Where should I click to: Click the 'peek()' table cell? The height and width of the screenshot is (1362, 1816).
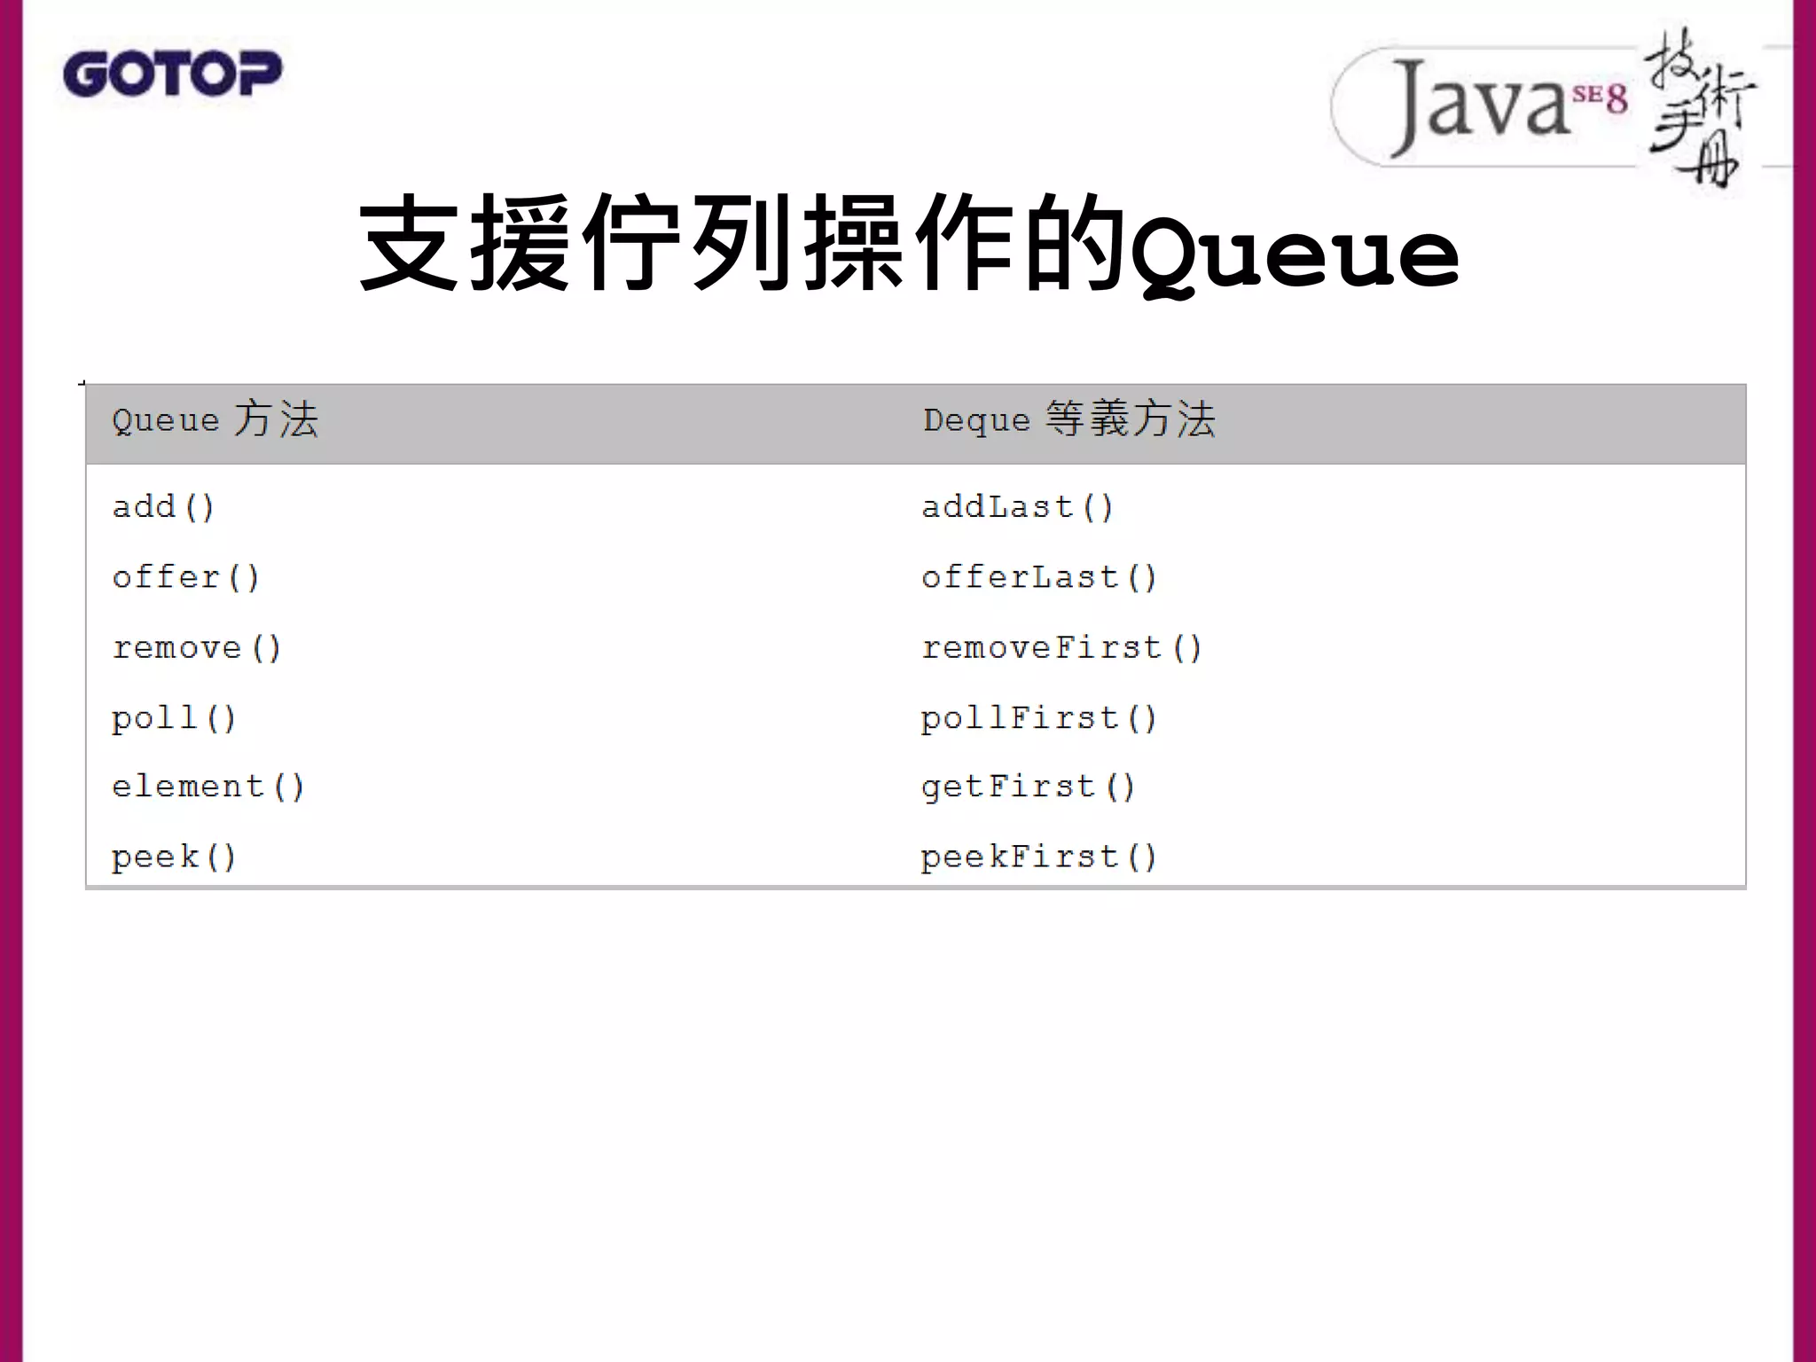174,857
